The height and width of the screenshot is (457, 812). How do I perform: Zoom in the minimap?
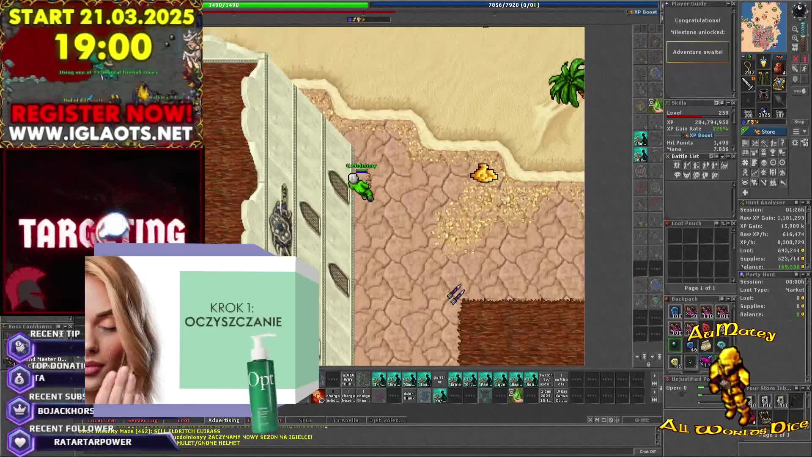point(795,38)
